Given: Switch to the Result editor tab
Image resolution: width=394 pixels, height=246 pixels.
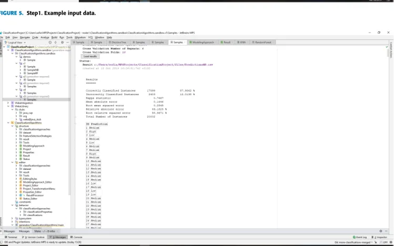Looking at the screenshot, I should tap(226, 42).
